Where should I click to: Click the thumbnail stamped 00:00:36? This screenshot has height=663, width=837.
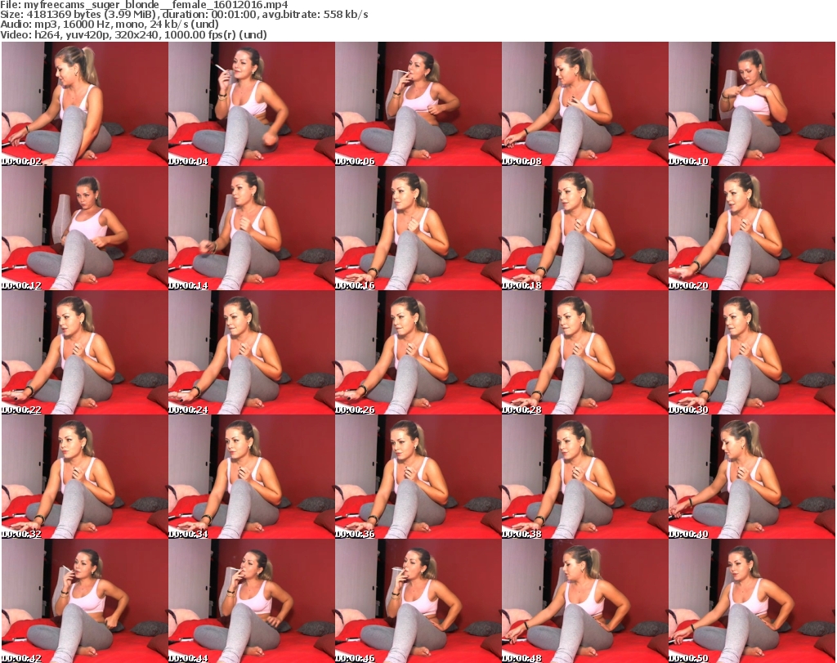coord(418,477)
